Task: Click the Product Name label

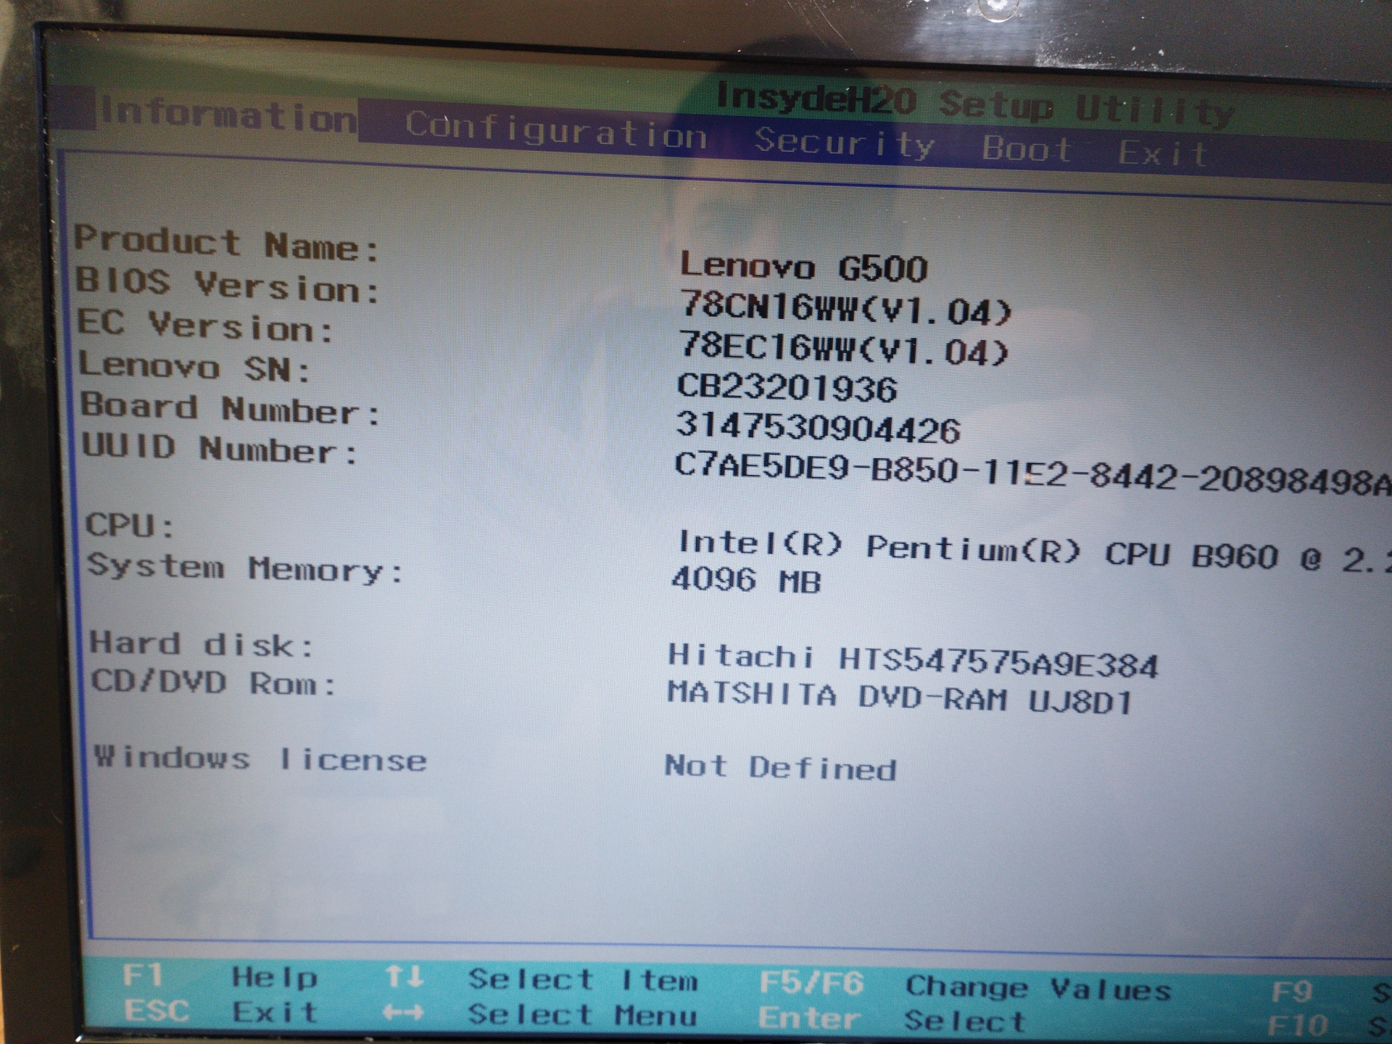Action: point(227,244)
